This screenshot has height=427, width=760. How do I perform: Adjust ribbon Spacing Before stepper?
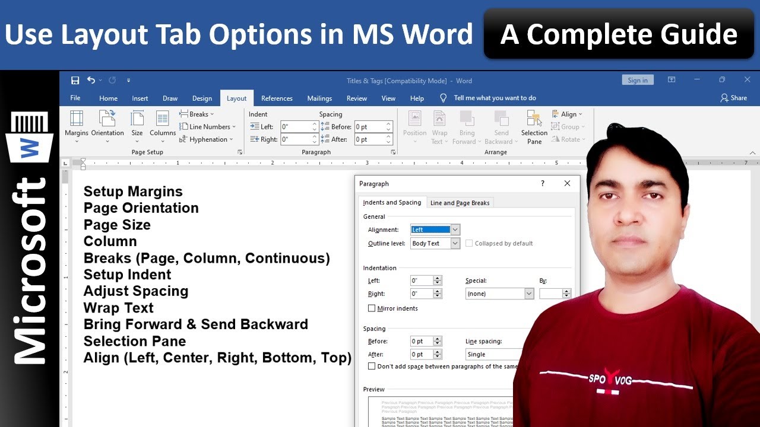pyautogui.click(x=389, y=126)
